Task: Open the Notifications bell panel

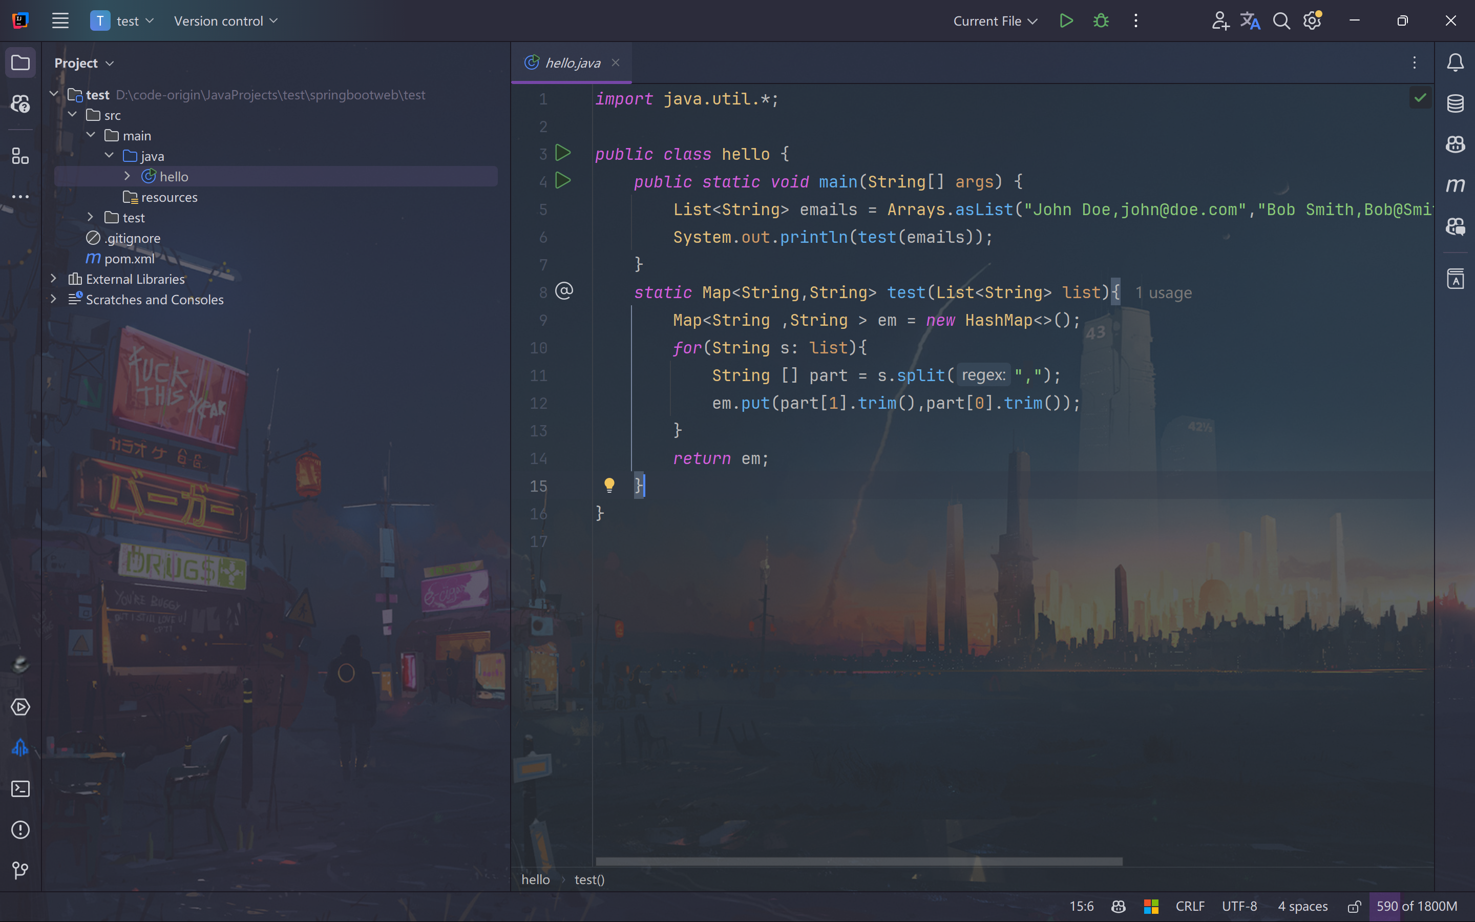Action: click(x=1456, y=62)
